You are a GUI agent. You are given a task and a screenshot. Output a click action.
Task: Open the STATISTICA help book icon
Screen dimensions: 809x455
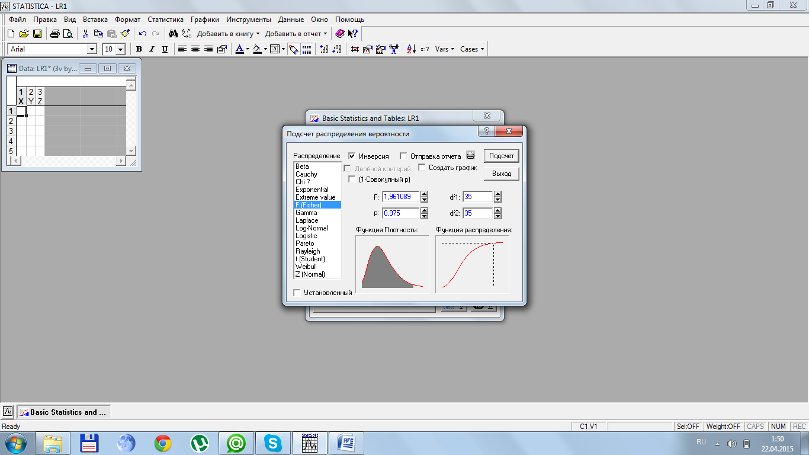pos(339,34)
